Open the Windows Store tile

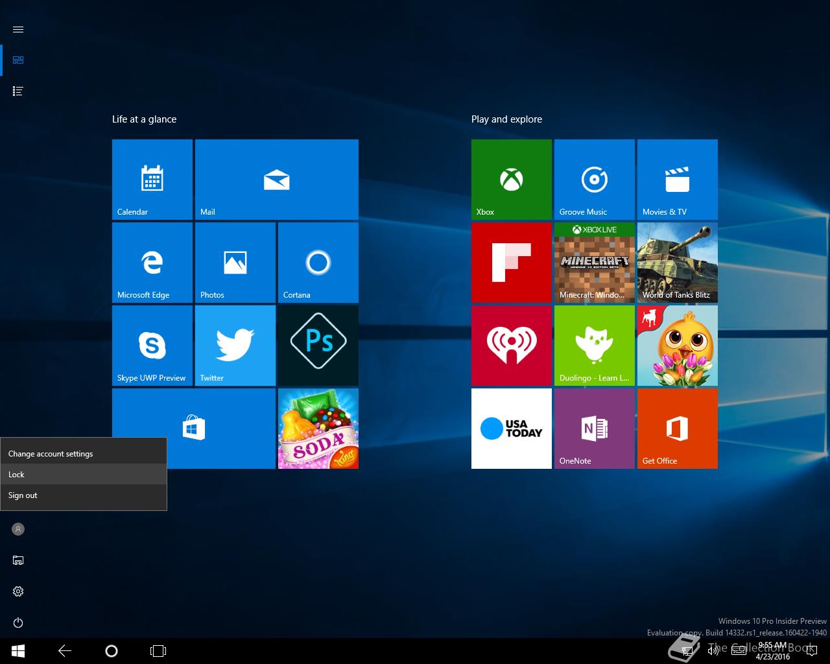(194, 429)
